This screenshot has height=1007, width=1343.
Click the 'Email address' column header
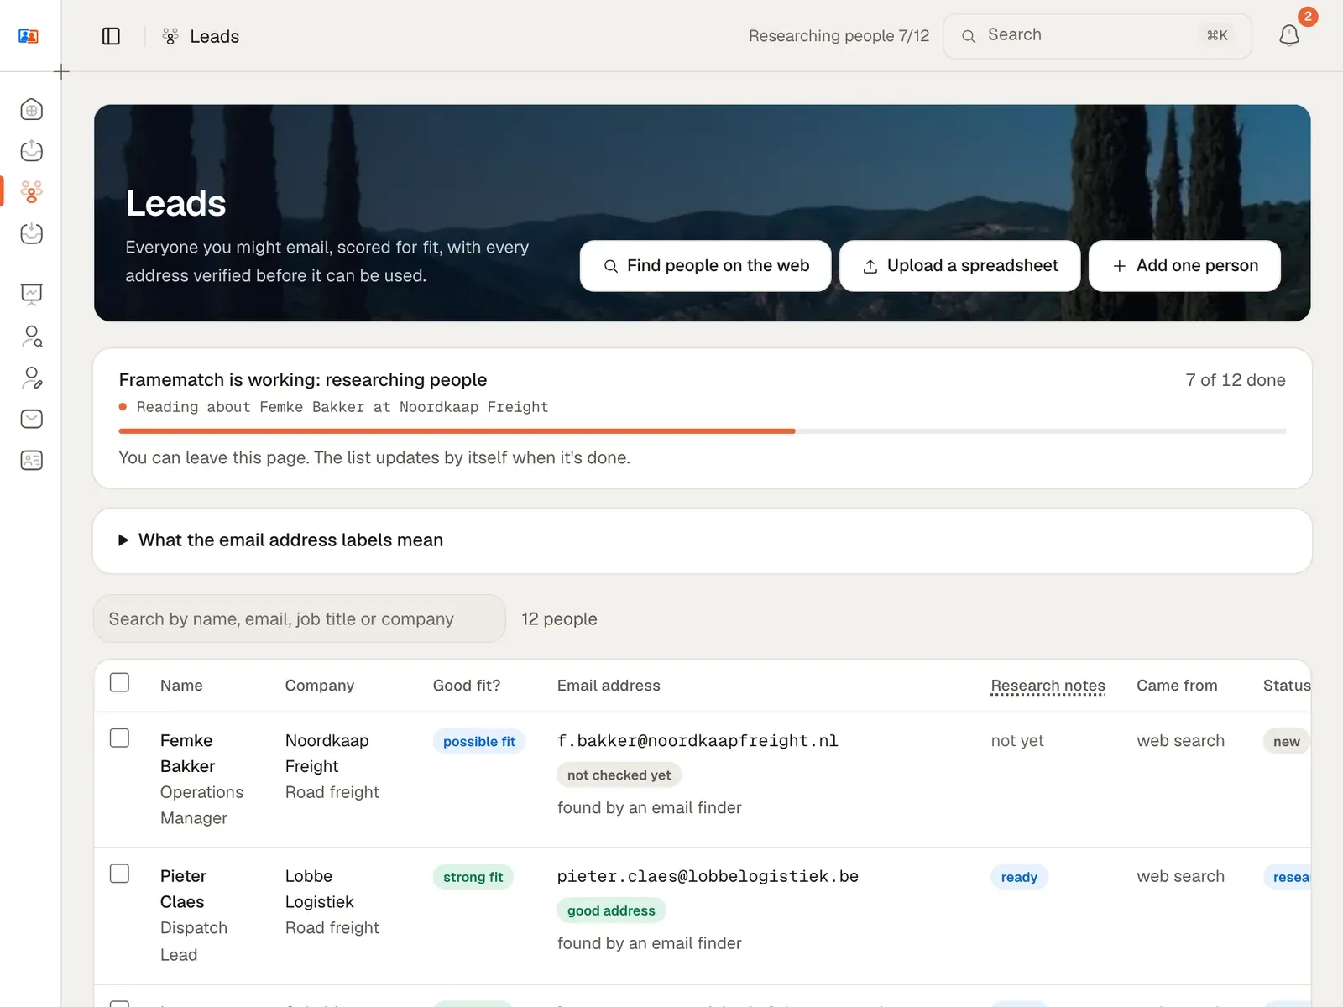click(x=609, y=686)
